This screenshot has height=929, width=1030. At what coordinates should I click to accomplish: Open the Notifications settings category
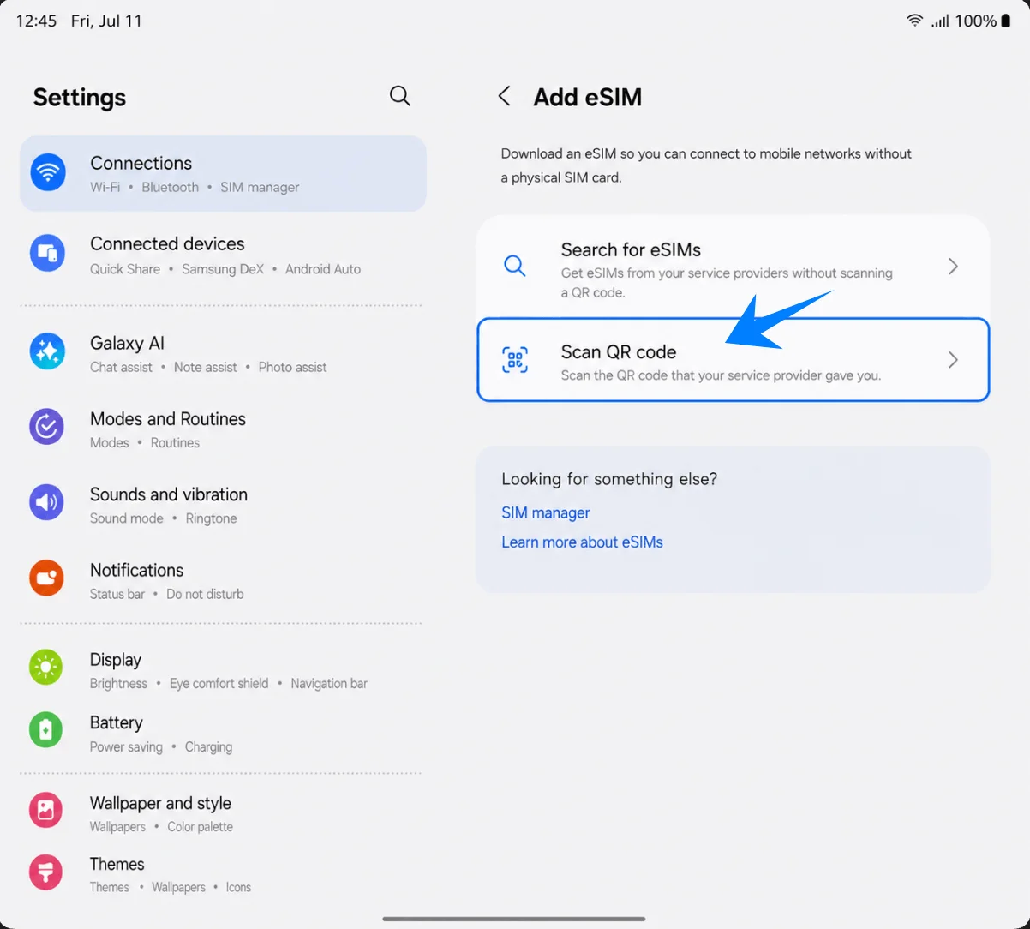[223, 581]
